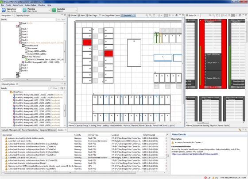Switch to the Capacity Groups tab
This screenshot has height=179, width=248.
pos(23,15)
